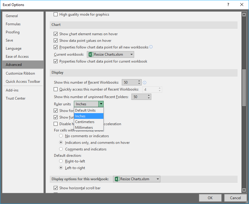Screen dimensions: 249x204
Task: Open Display options for this workbook dropdown
Action: (x=137, y=179)
